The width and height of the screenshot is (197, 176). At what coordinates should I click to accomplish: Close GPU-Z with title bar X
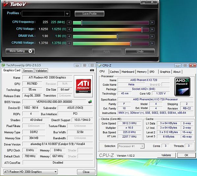(x=92, y=65)
